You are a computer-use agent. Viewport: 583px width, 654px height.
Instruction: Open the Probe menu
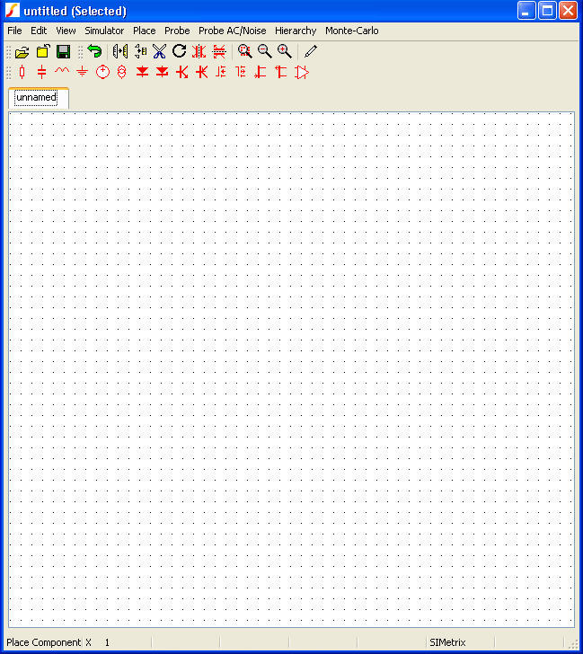point(177,31)
